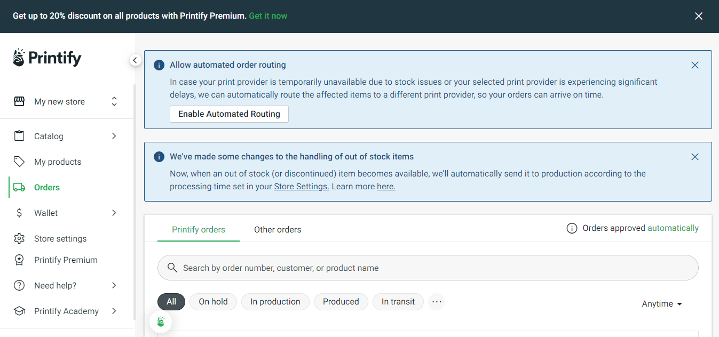The height and width of the screenshot is (337, 719).
Task: Click the Printify Premium badge icon
Action: (19, 260)
